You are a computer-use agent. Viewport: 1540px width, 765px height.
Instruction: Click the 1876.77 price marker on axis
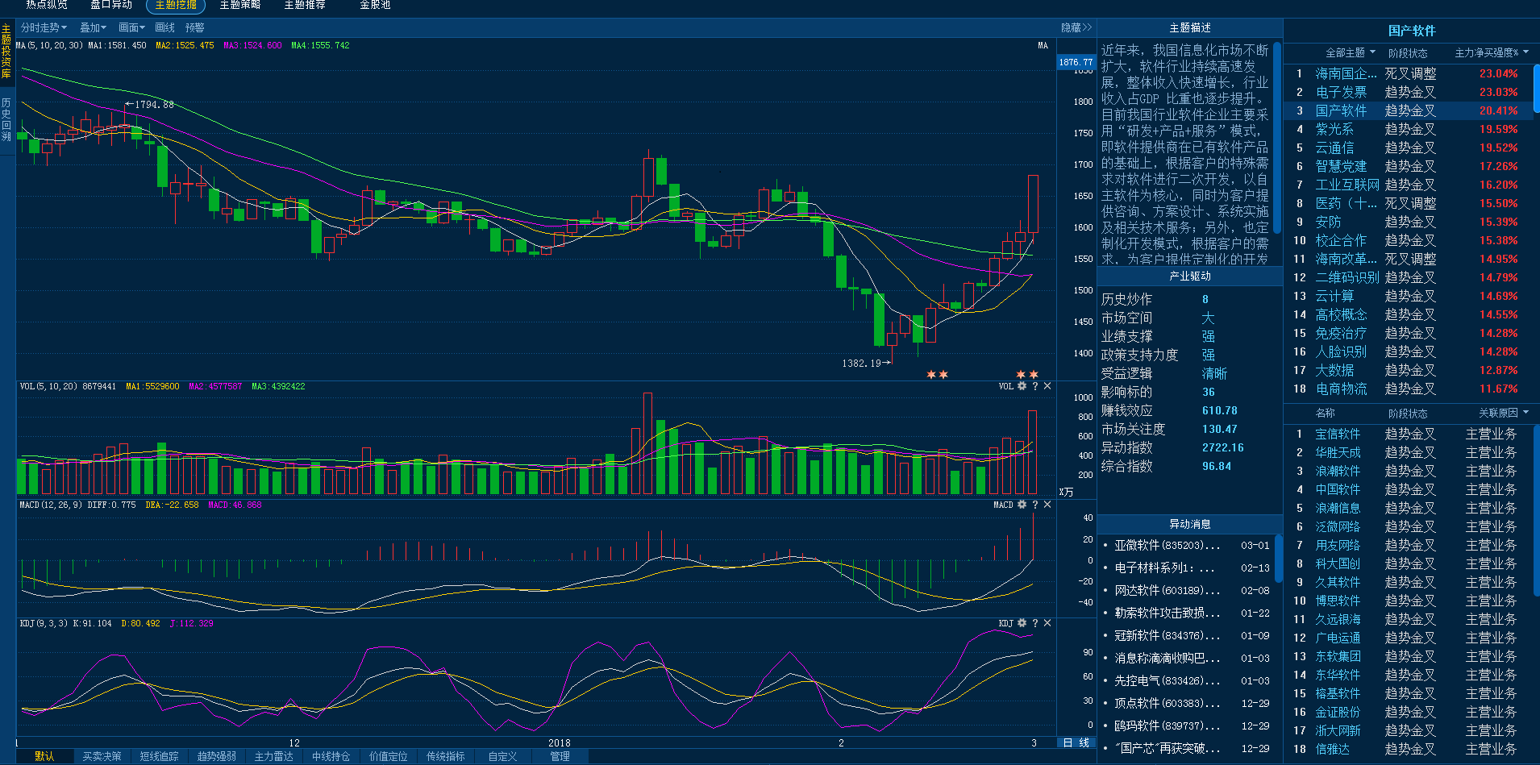[x=1076, y=62]
